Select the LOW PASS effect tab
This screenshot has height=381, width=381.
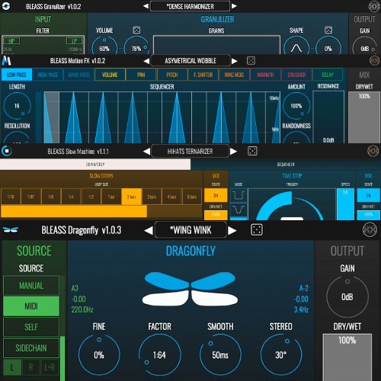pos(17,75)
